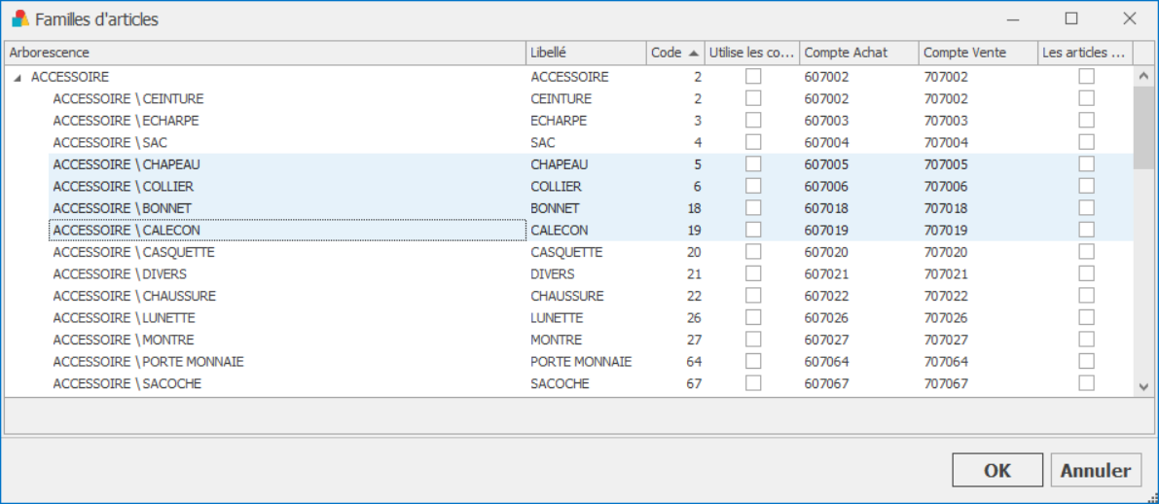Click the Compte Achat column header

[x=859, y=54]
